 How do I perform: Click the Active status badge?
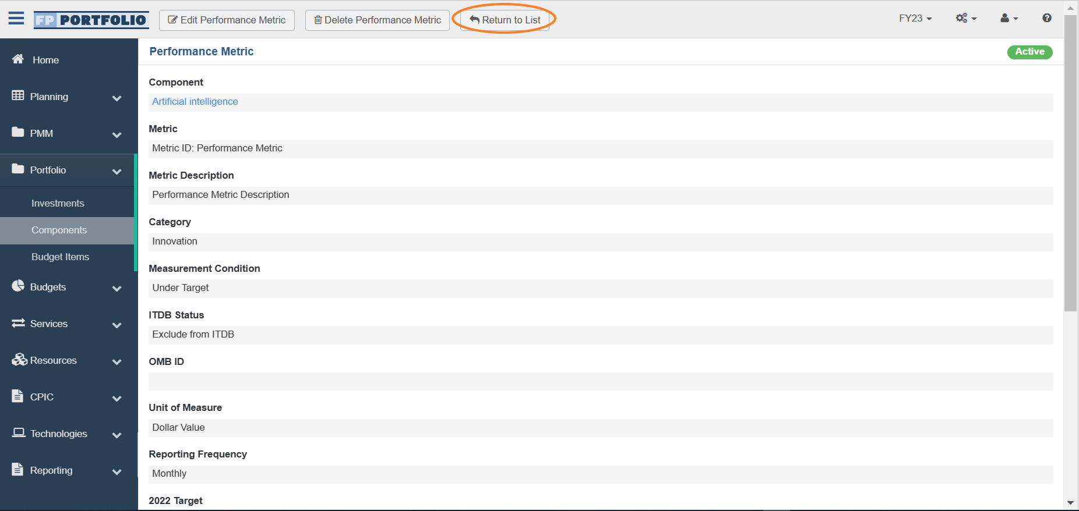click(1029, 52)
